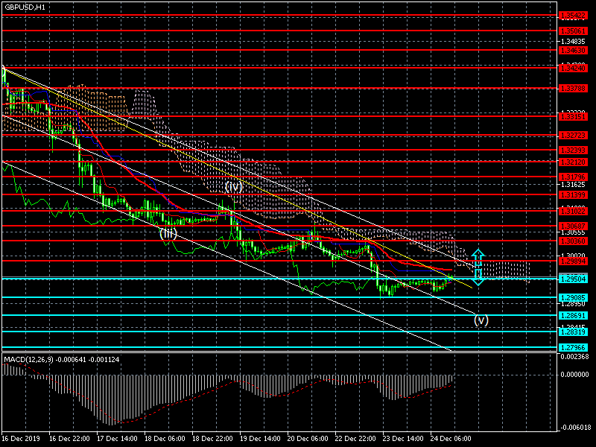Click the 1.31399 red price tag
Viewport: 596px width, 447px height.
(573, 194)
